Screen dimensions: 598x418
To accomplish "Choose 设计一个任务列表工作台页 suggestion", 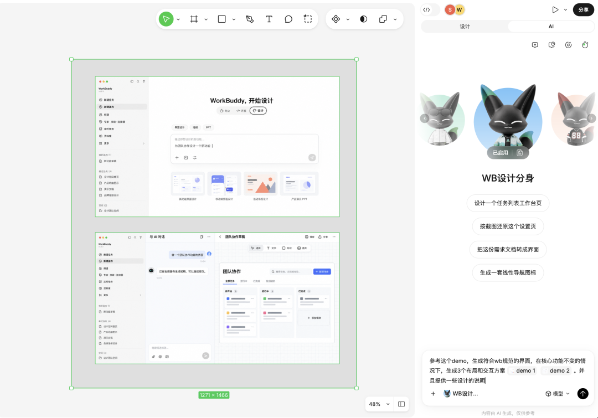I will click(x=508, y=203).
